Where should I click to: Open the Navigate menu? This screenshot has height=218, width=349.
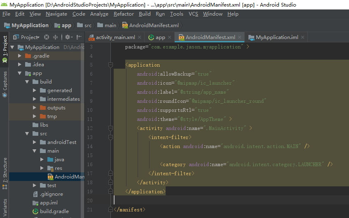pos(56,14)
